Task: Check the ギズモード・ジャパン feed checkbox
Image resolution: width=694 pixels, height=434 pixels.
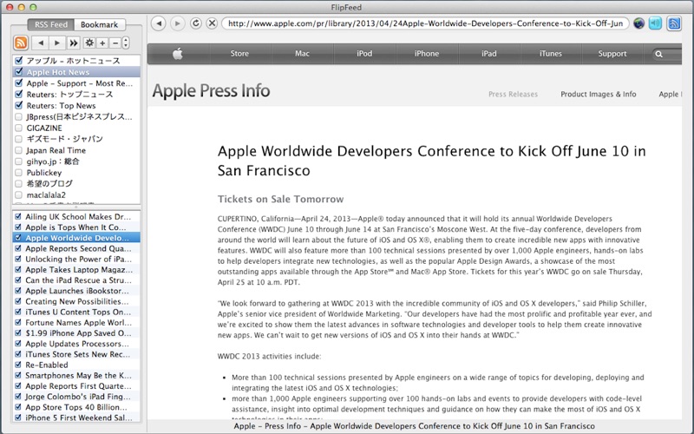Action: pos(18,139)
